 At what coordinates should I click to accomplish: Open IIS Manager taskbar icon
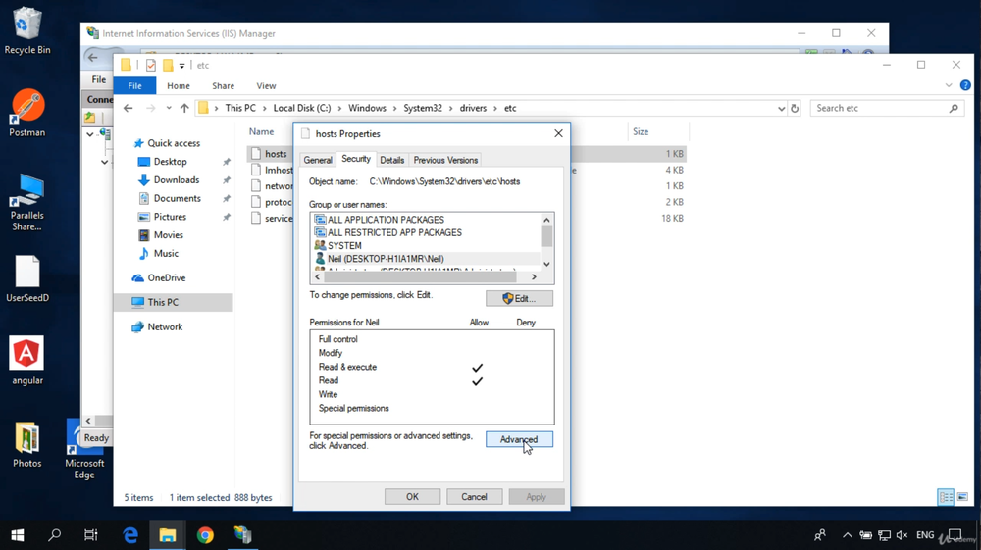coord(242,535)
